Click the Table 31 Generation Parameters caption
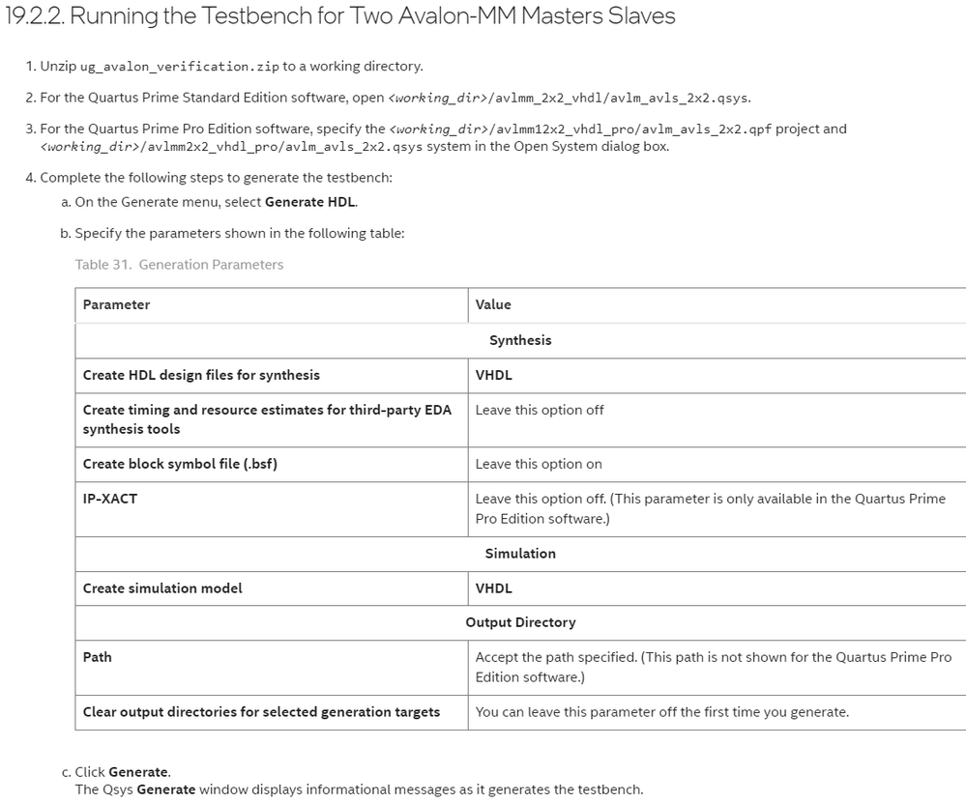Viewport: 966px width, 803px height. click(x=179, y=265)
